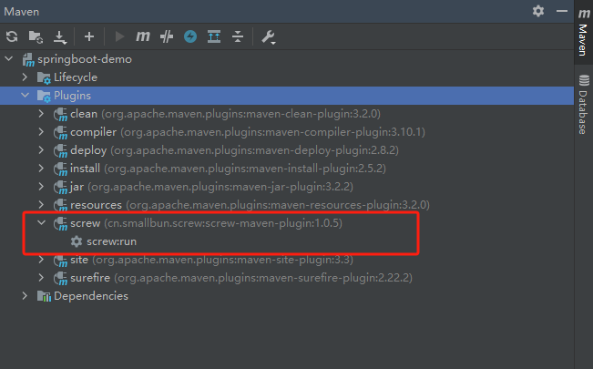Select compiler plugin icon

coord(60,132)
